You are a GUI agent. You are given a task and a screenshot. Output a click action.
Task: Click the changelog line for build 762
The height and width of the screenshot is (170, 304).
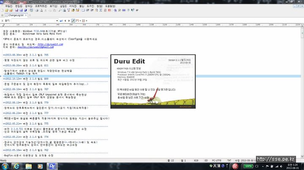coord(26,150)
